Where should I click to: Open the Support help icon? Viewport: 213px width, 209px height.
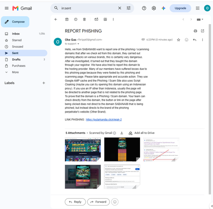[x=144, y=8]
